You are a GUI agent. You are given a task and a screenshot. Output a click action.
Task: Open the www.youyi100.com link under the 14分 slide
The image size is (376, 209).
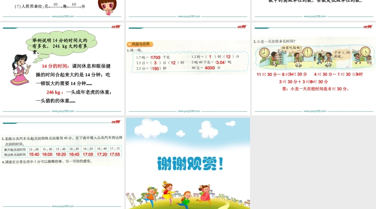pos(63,111)
